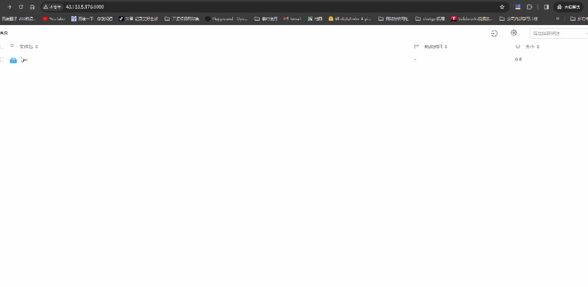Viewport: 588px width, 287px height.
Task: Open the company internal learning bookmark folder
Action: point(519,19)
